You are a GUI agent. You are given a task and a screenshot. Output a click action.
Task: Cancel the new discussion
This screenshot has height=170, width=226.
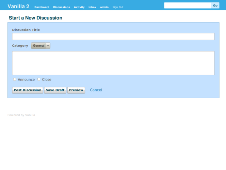(96, 90)
